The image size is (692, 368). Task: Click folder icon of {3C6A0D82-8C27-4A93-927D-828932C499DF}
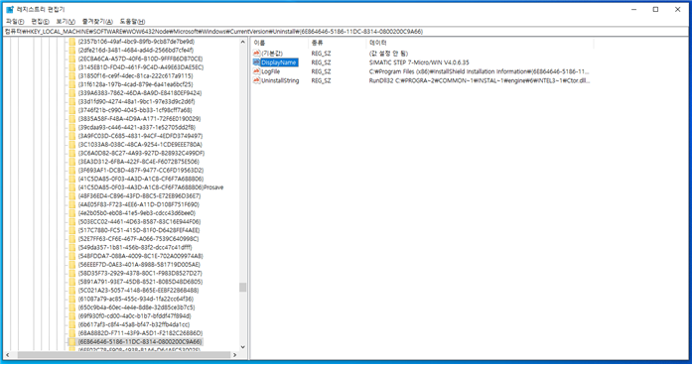click(71, 153)
